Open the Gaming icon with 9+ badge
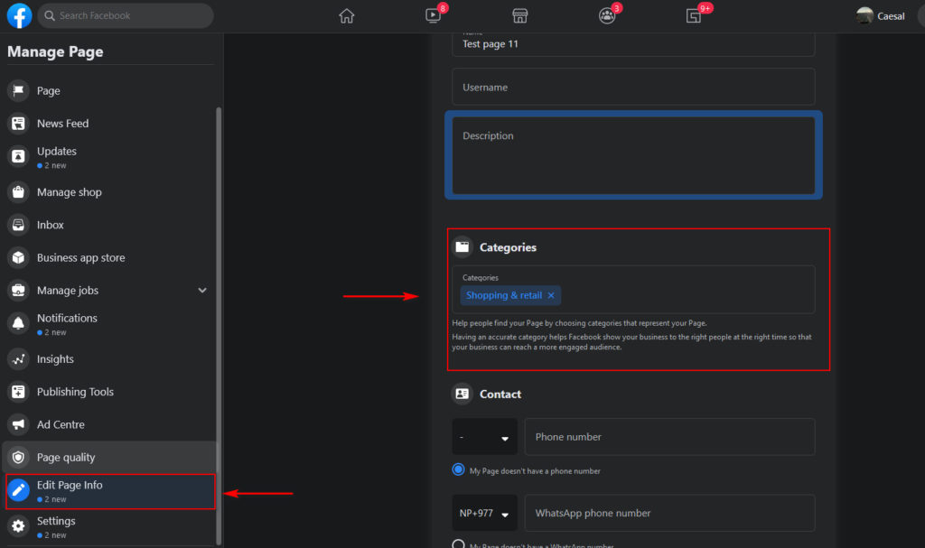Viewport: 925px width, 548px height. pos(694,16)
